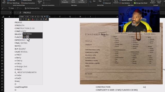Click the From Table/Range button
The height and width of the screenshot is (92, 165).
pyautogui.click(x=13, y=3)
